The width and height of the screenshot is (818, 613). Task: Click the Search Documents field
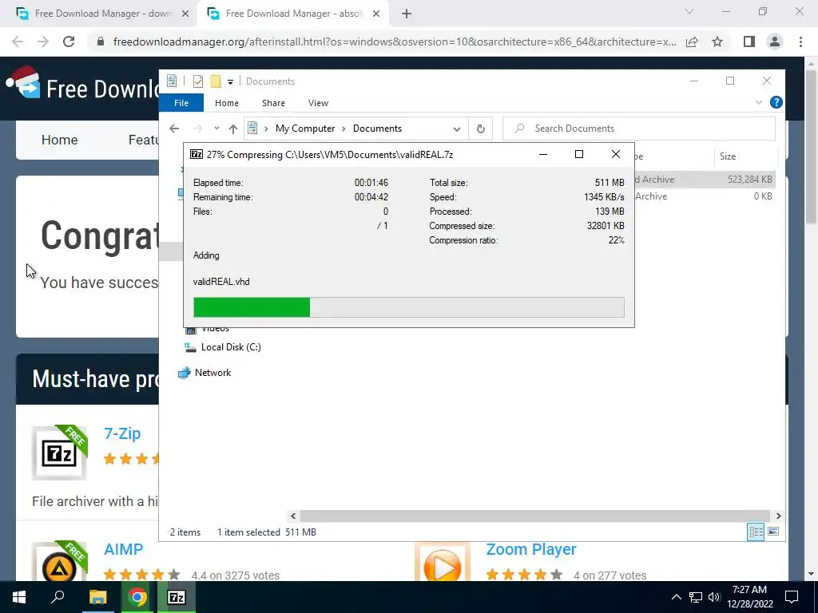coord(639,129)
